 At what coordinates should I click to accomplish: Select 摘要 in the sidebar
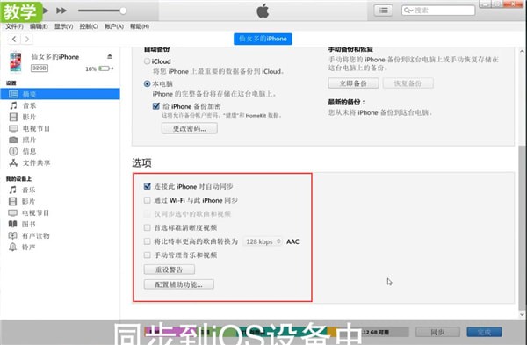(60, 94)
